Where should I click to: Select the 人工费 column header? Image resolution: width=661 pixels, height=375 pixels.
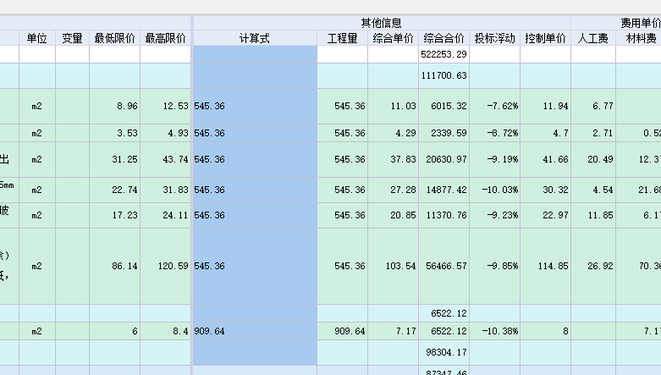pos(593,38)
